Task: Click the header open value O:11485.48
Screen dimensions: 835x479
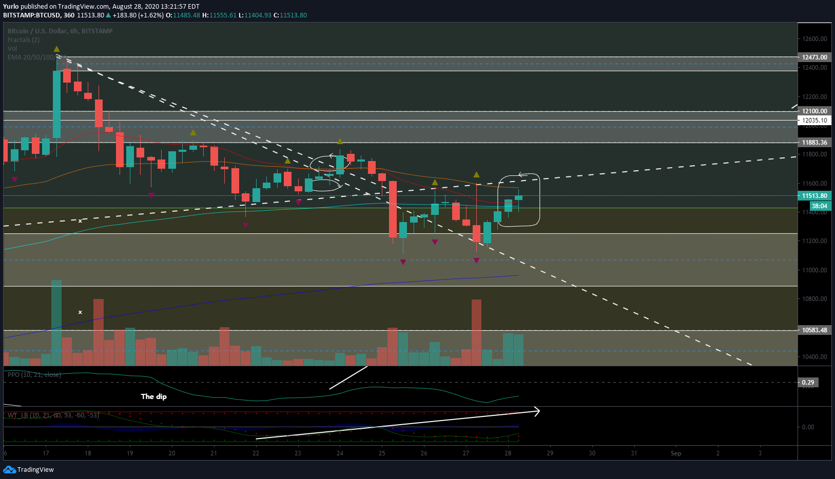Action: click(183, 15)
